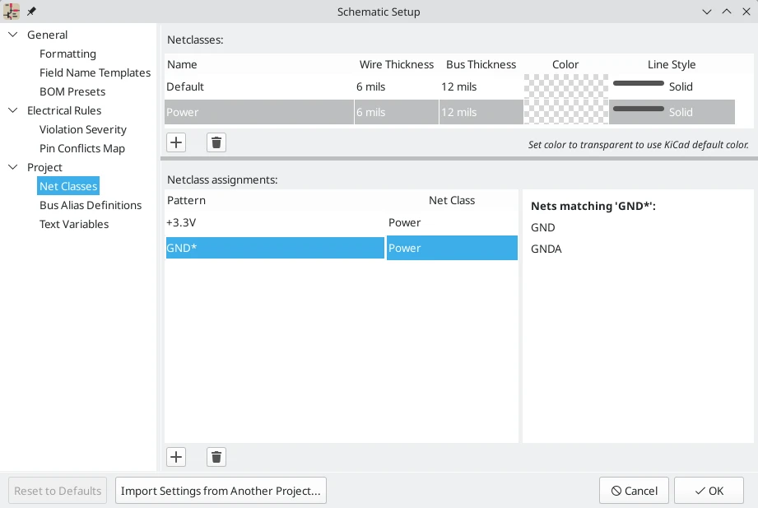
Task: Collapse the General tree section
Action: (x=13, y=35)
